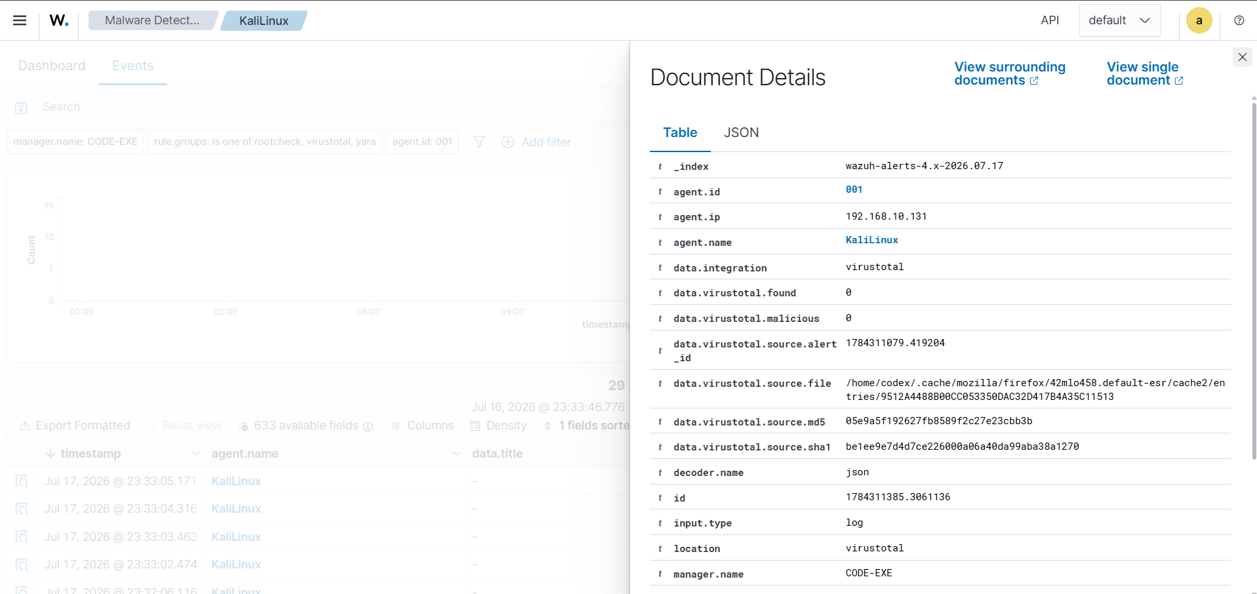Select the 192.168.10.131 agent IP value
This screenshot has height=594, width=1257.
[886, 216]
